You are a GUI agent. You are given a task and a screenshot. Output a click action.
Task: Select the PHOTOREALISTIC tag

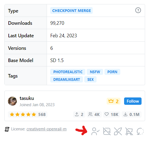pos(68,72)
